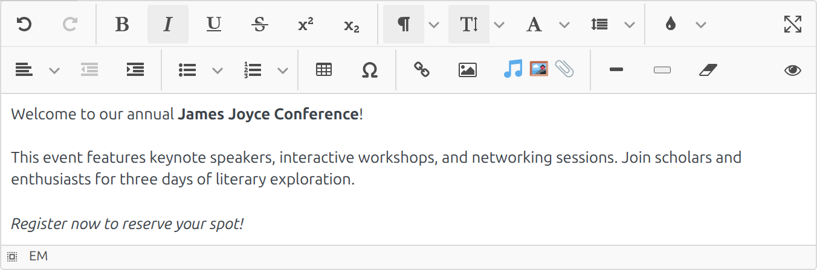
Task: Switch editor to fullscreen mode
Action: (x=793, y=24)
